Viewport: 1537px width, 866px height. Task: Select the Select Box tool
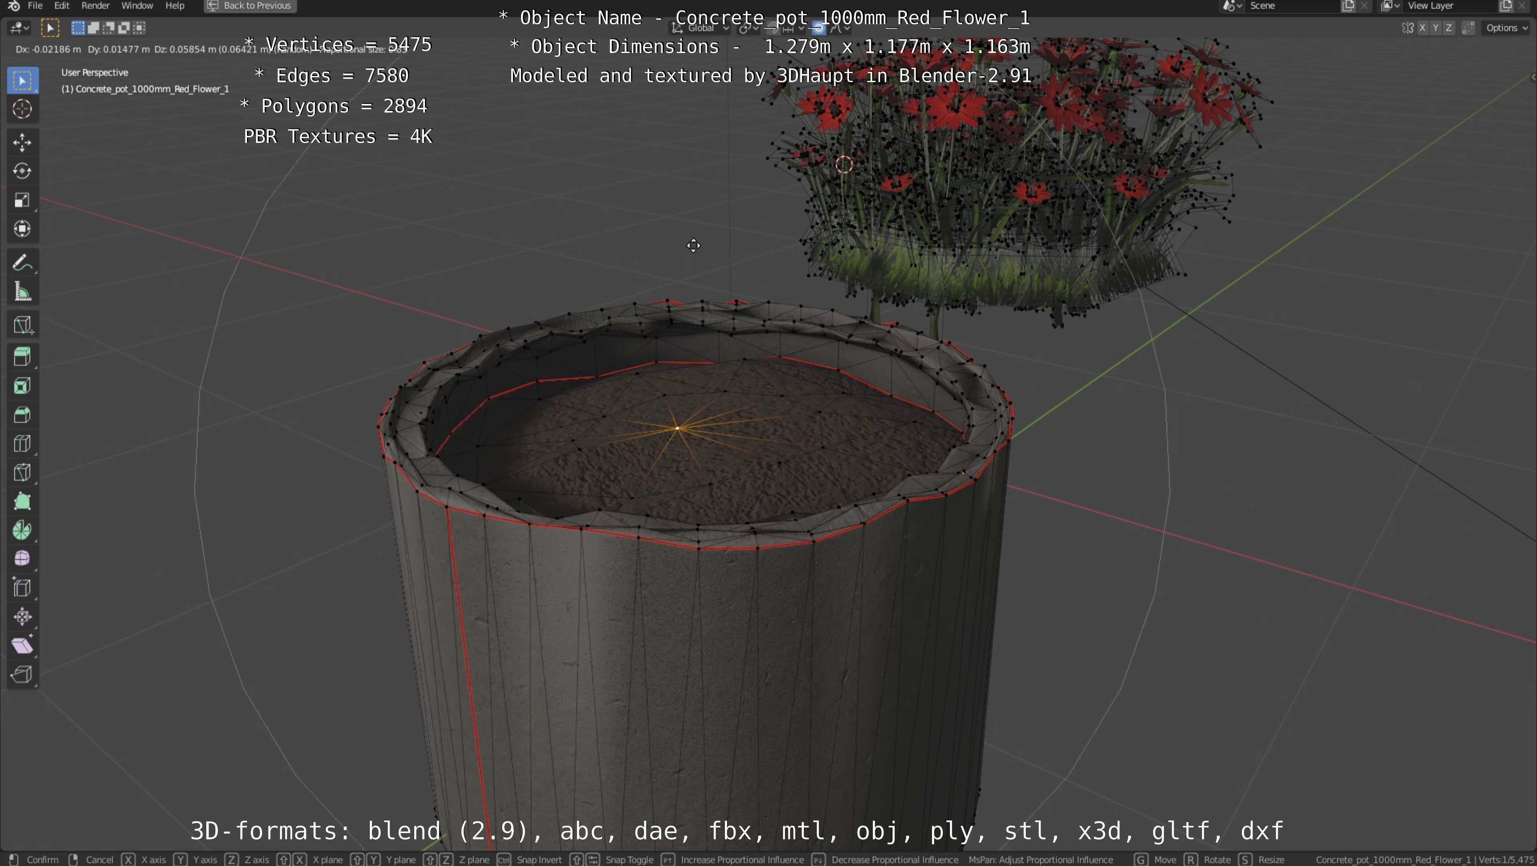23,80
